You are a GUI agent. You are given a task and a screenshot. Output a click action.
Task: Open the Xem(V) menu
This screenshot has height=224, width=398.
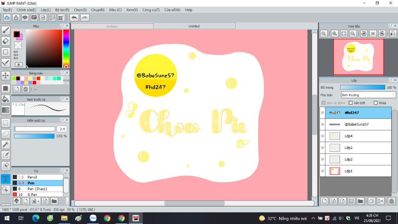coord(132,10)
